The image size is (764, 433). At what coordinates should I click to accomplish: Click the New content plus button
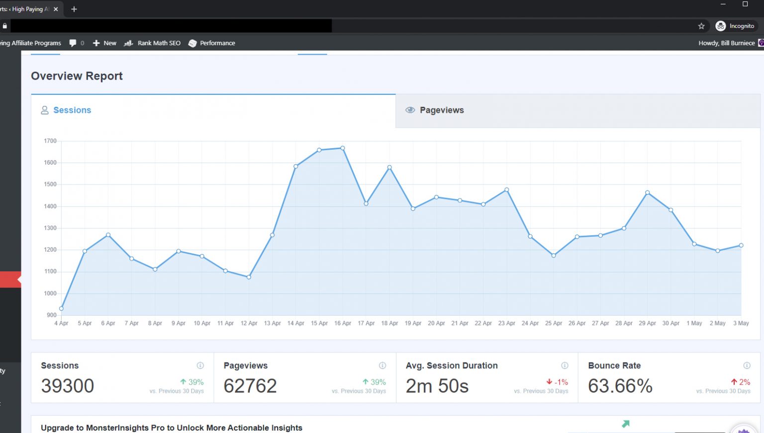(x=104, y=43)
